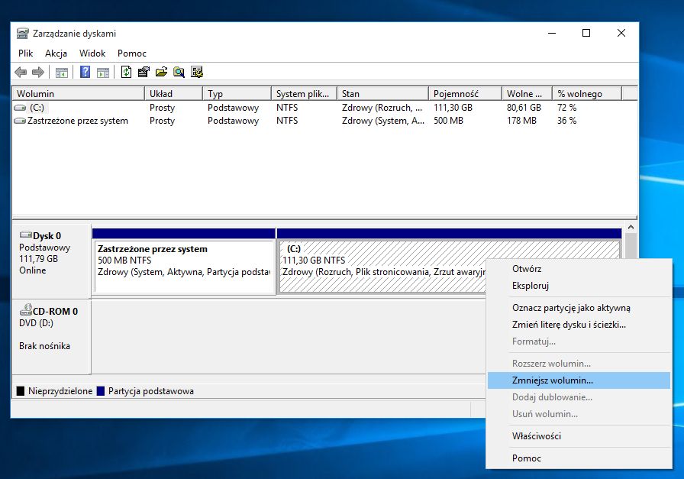
Task: Click the blue Help question mark icon
Action: pyautogui.click(x=85, y=73)
